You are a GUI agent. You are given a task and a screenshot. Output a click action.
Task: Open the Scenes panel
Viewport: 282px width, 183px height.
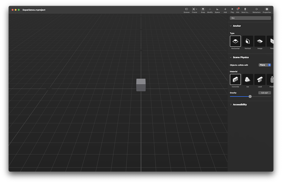(x=186, y=10)
